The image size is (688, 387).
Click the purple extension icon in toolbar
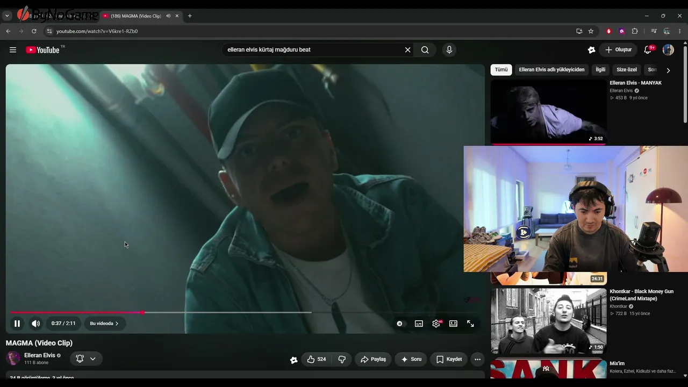(622, 31)
